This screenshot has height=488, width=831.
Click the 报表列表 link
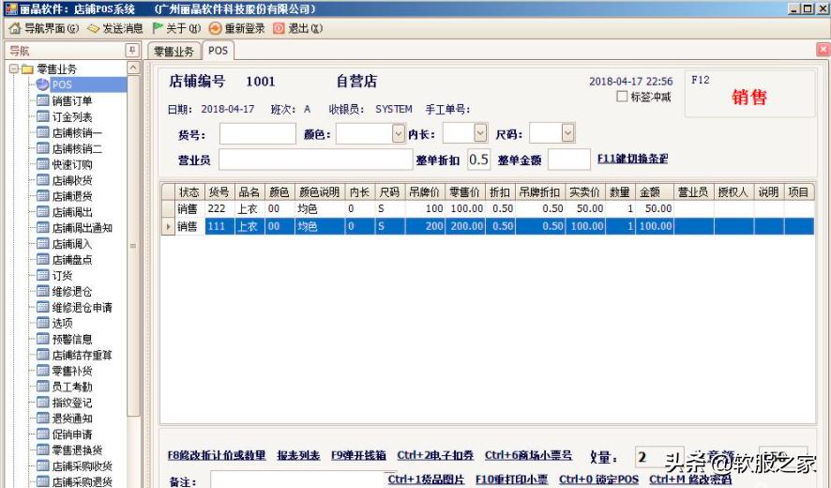tap(298, 455)
